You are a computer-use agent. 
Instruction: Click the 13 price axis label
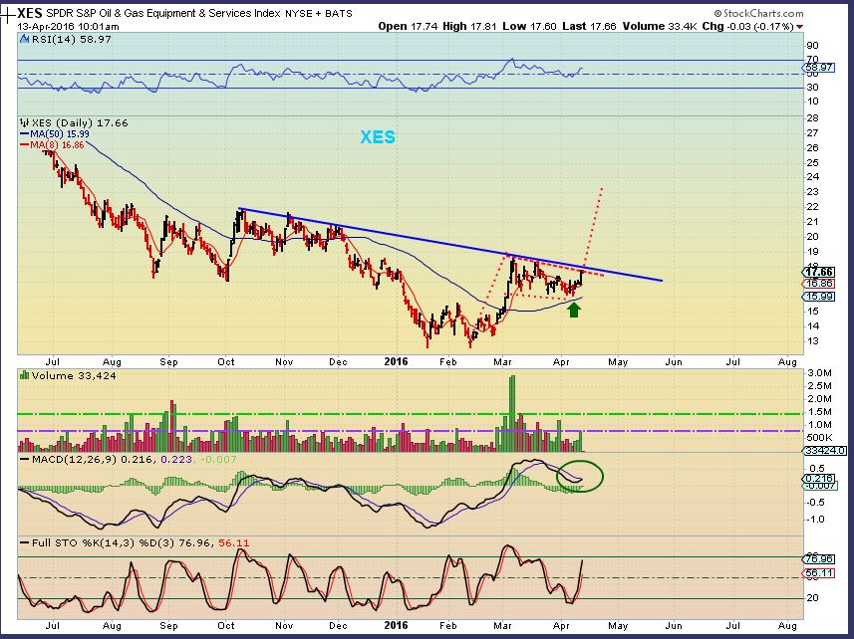click(812, 341)
